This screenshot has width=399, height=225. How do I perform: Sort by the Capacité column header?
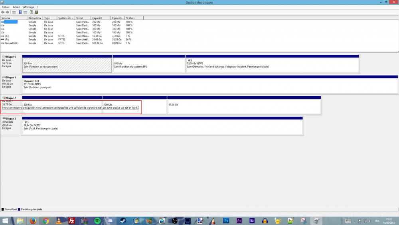pos(101,18)
